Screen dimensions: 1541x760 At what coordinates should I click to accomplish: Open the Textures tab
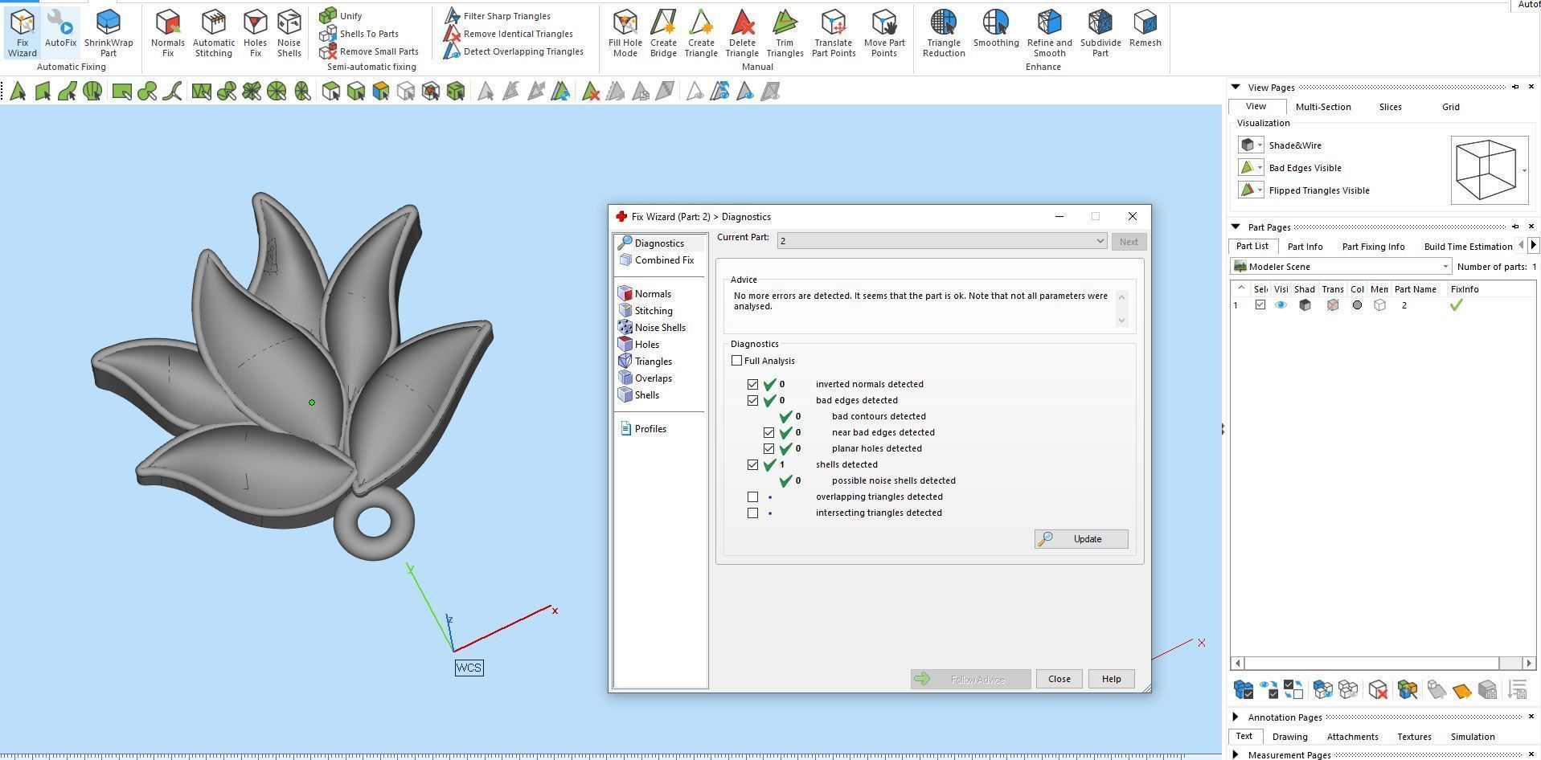(x=1414, y=737)
